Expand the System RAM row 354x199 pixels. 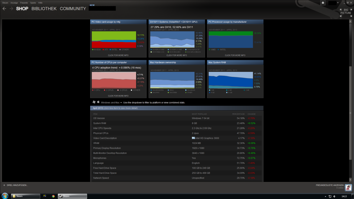coord(177,123)
